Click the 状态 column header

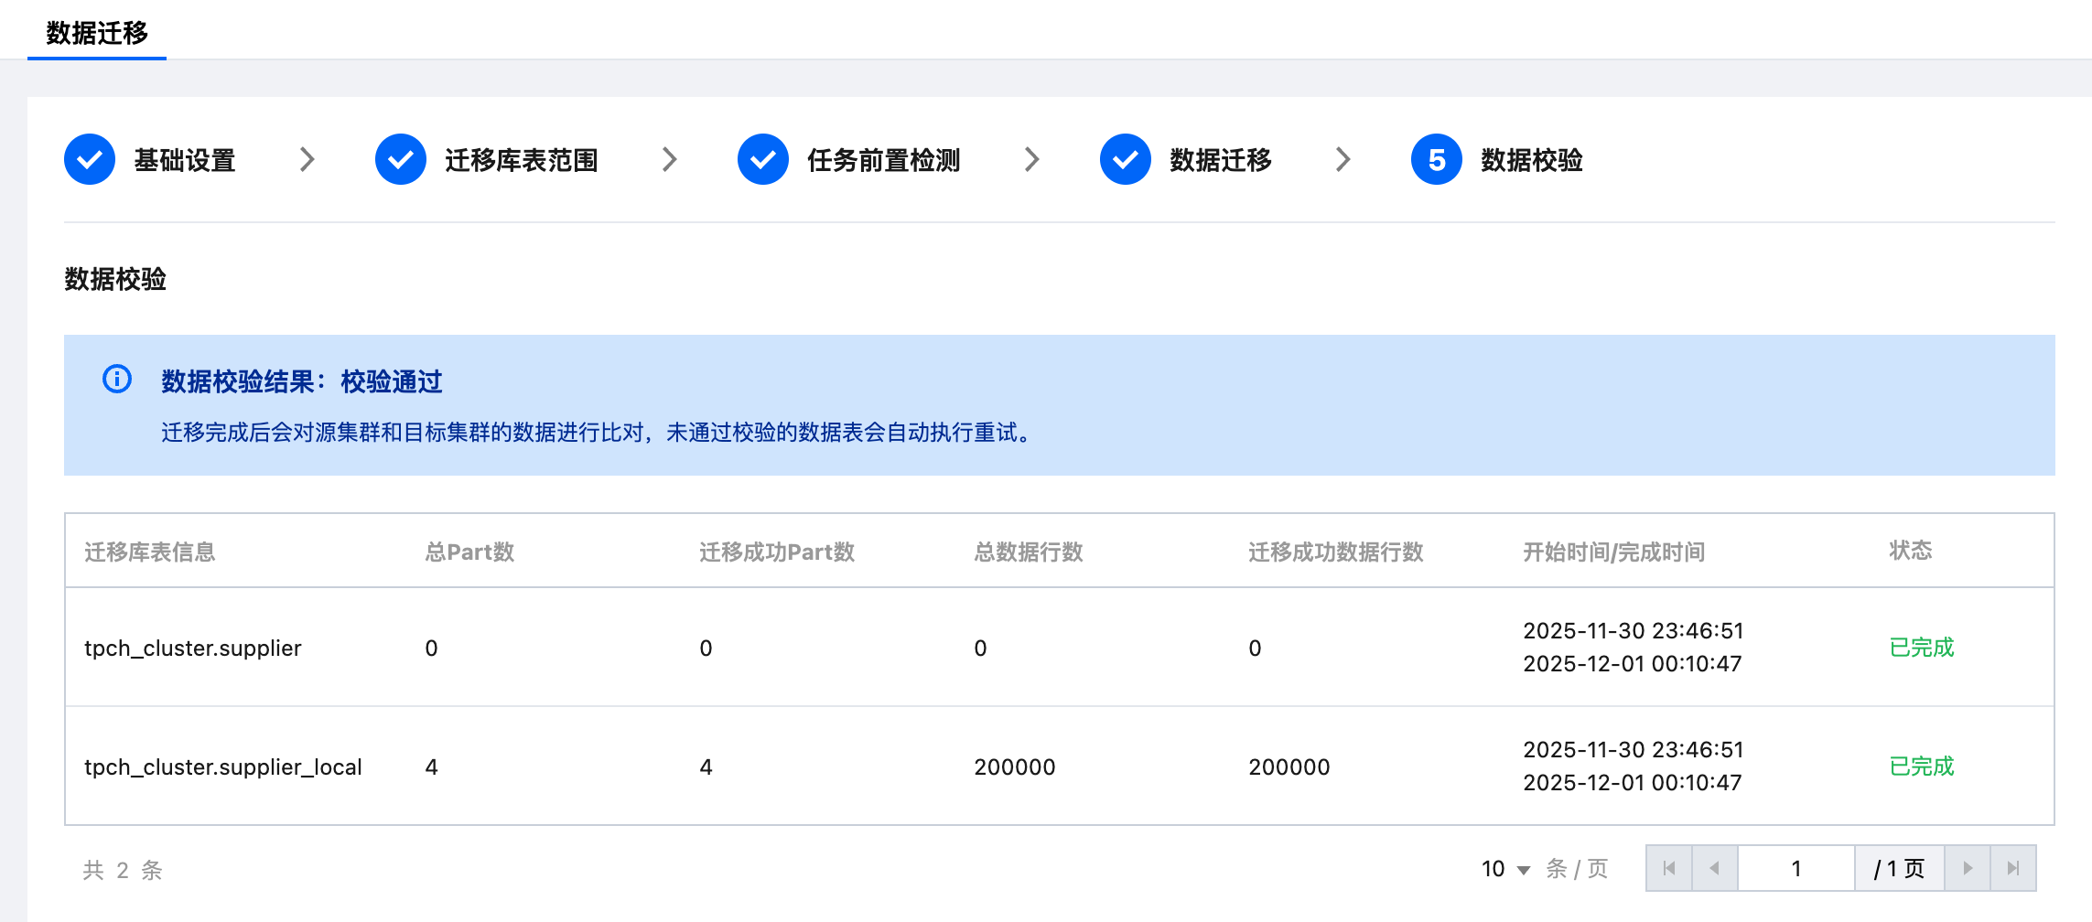1911,551
